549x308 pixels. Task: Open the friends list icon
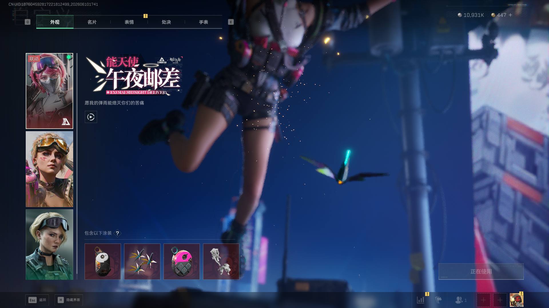point(461,300)
